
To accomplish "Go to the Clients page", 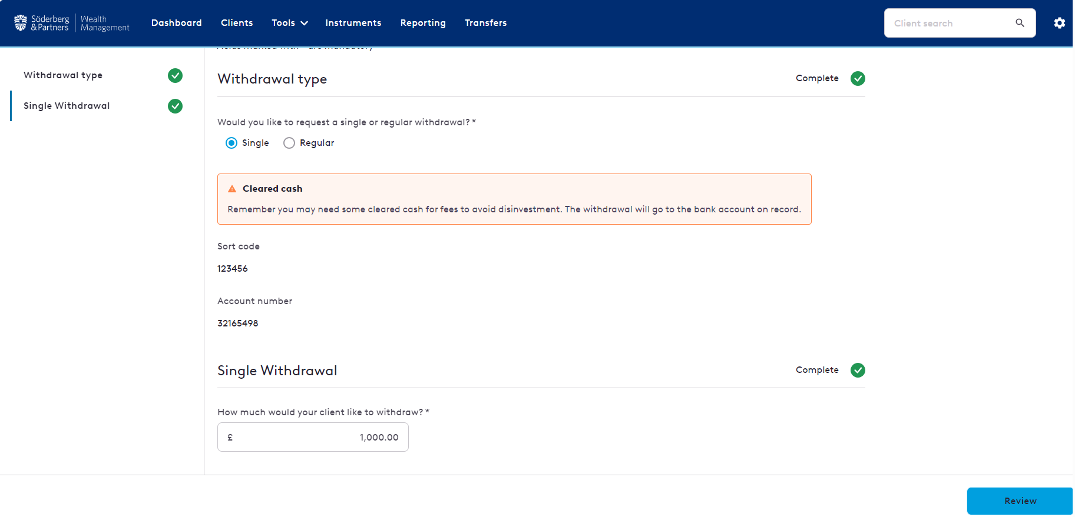I will (x=237, y=23).
